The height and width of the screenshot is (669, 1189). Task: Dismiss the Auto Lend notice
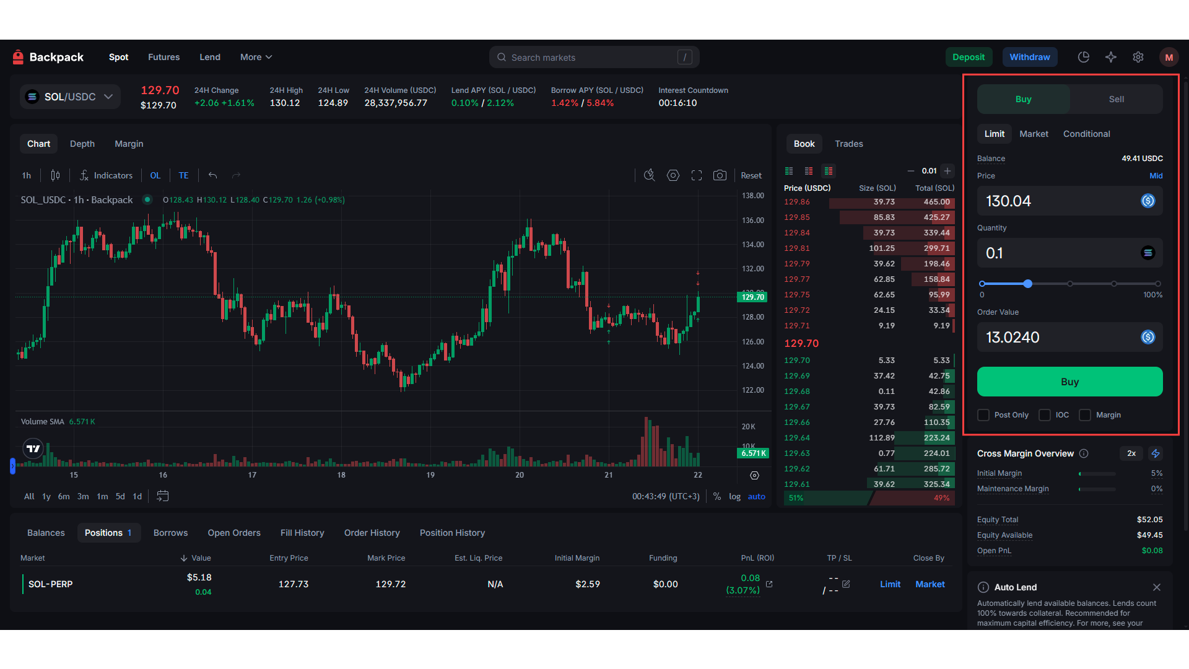[x=1157, y=587]
